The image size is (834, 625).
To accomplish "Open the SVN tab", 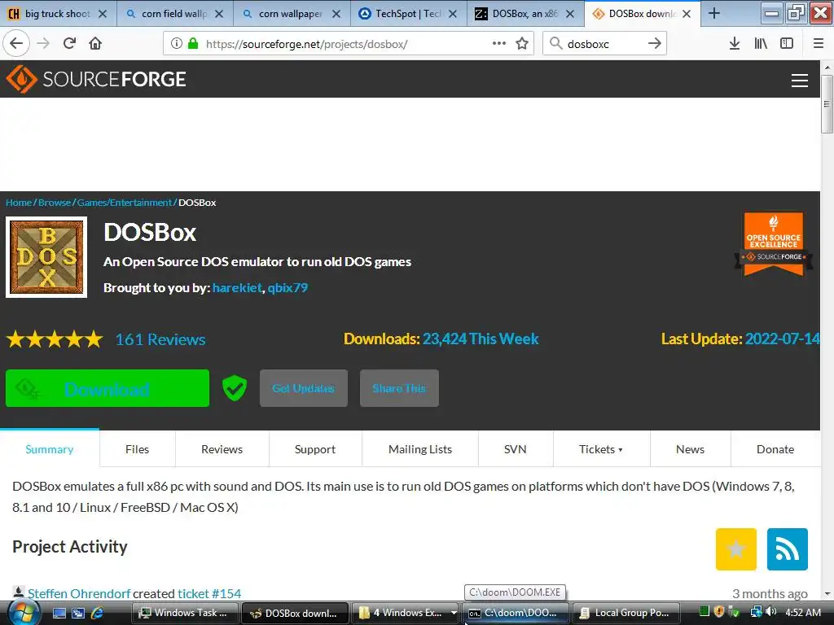I will (516, 449).
